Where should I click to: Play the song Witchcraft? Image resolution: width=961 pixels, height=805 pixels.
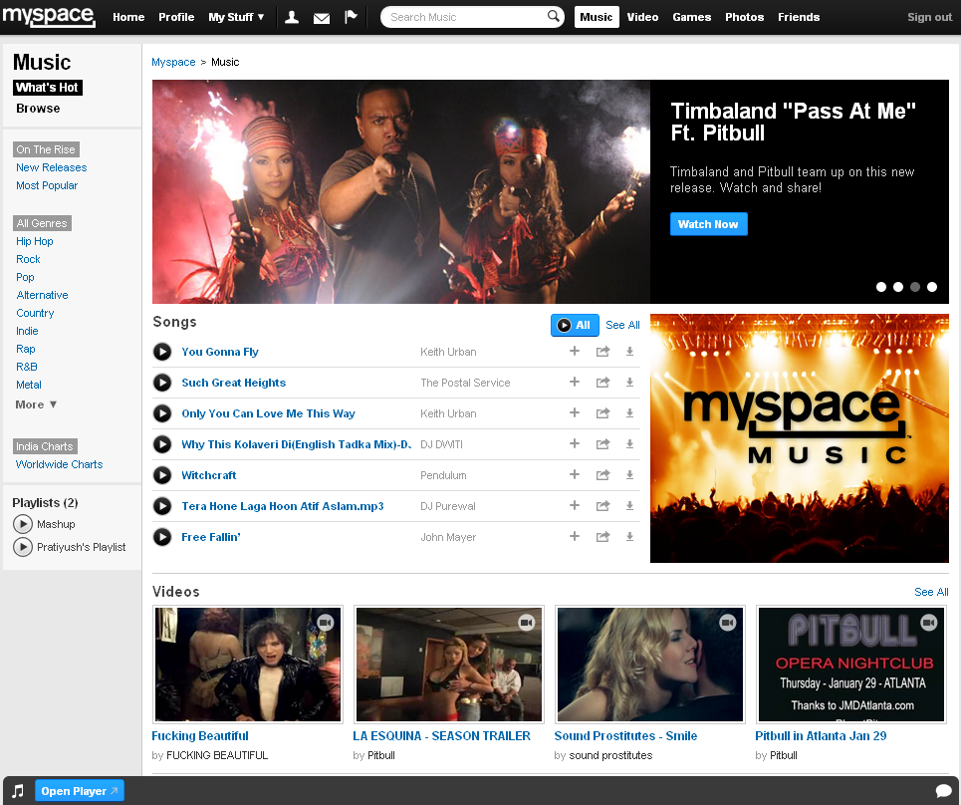[x=161, y=475]
